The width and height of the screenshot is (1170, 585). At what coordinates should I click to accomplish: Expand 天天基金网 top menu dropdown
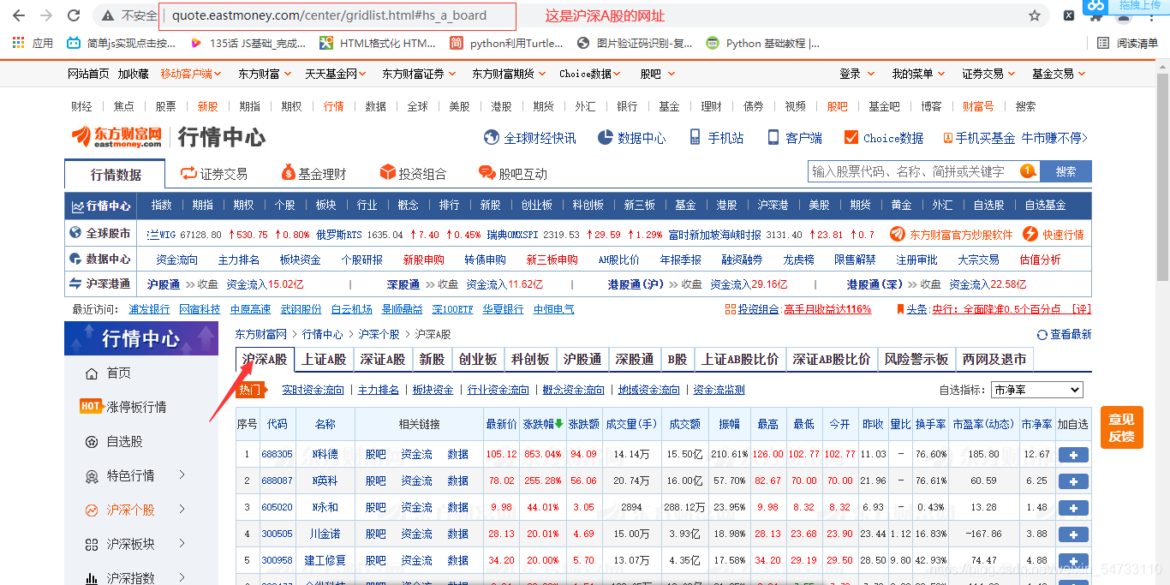click(x=337, y=75)
